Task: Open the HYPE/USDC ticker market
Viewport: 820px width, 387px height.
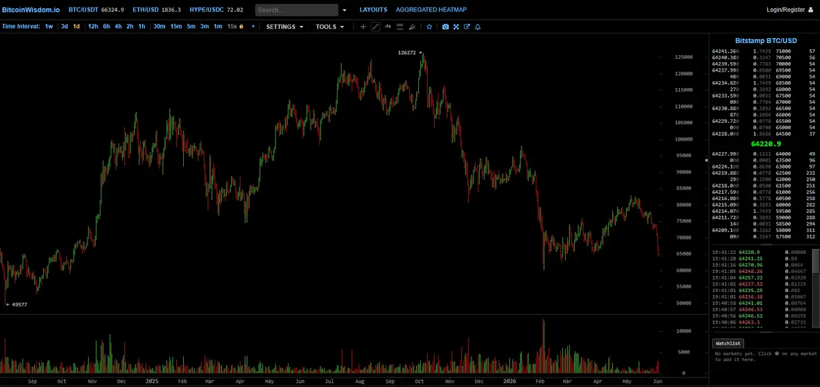Action: point(218,10)
